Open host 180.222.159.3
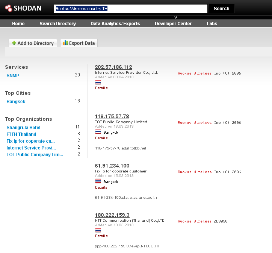The width and height of the screenshot is (272, 253). click(112, 215)
